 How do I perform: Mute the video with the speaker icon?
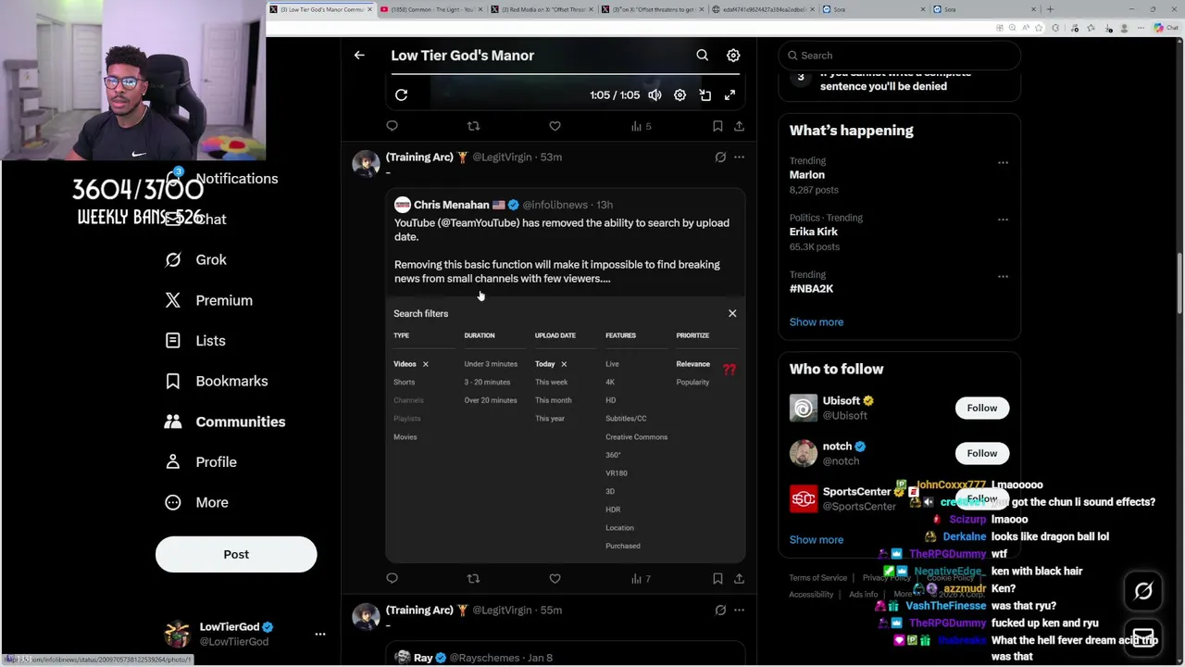[655, 94]
